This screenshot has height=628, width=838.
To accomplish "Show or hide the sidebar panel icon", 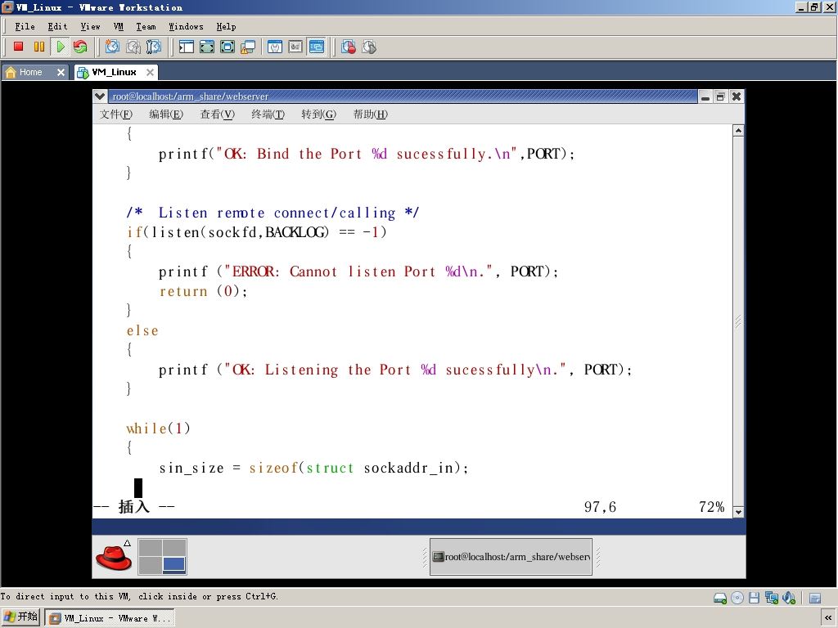I will 187,47.
